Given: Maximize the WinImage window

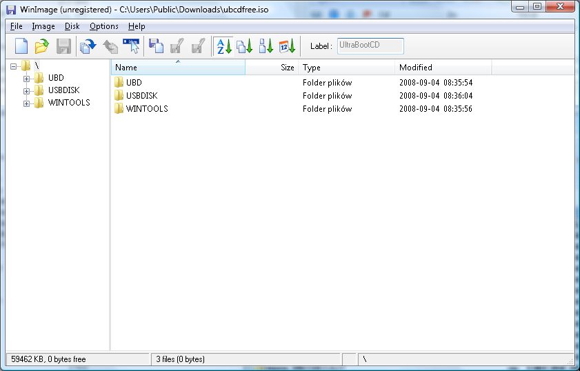Looking at the screenshot, I should tap(537, 7).
